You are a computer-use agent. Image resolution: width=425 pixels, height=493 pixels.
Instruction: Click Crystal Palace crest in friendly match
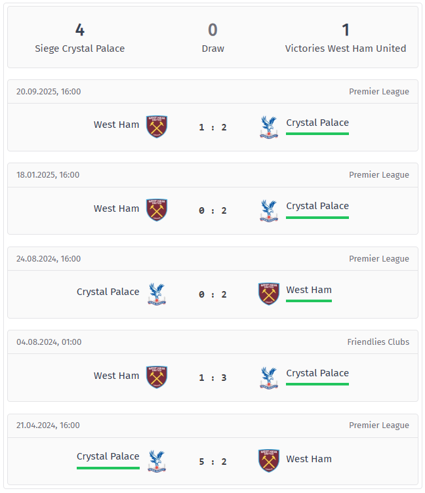tap(269, 377)
